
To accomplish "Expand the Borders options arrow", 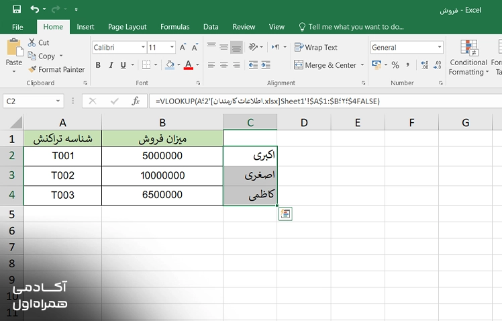I will point(156,65).
